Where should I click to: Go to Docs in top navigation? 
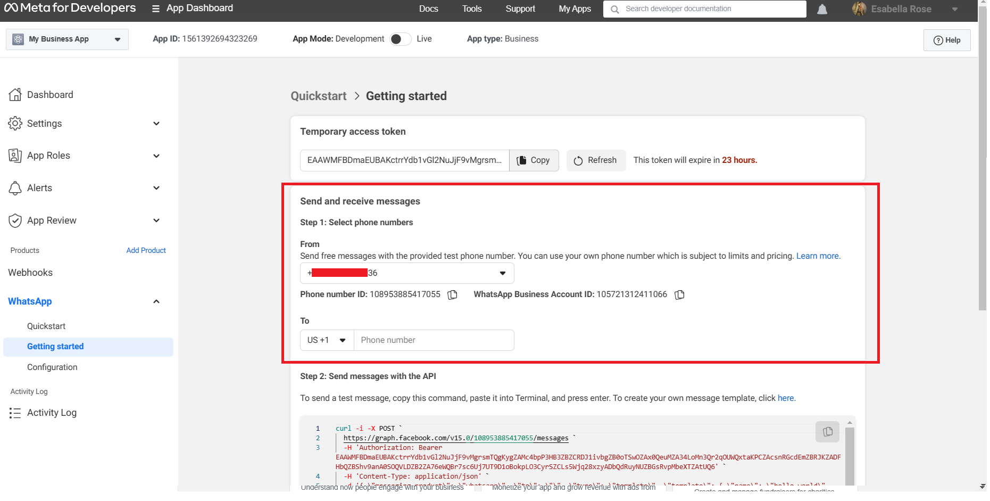coord(428,9)
